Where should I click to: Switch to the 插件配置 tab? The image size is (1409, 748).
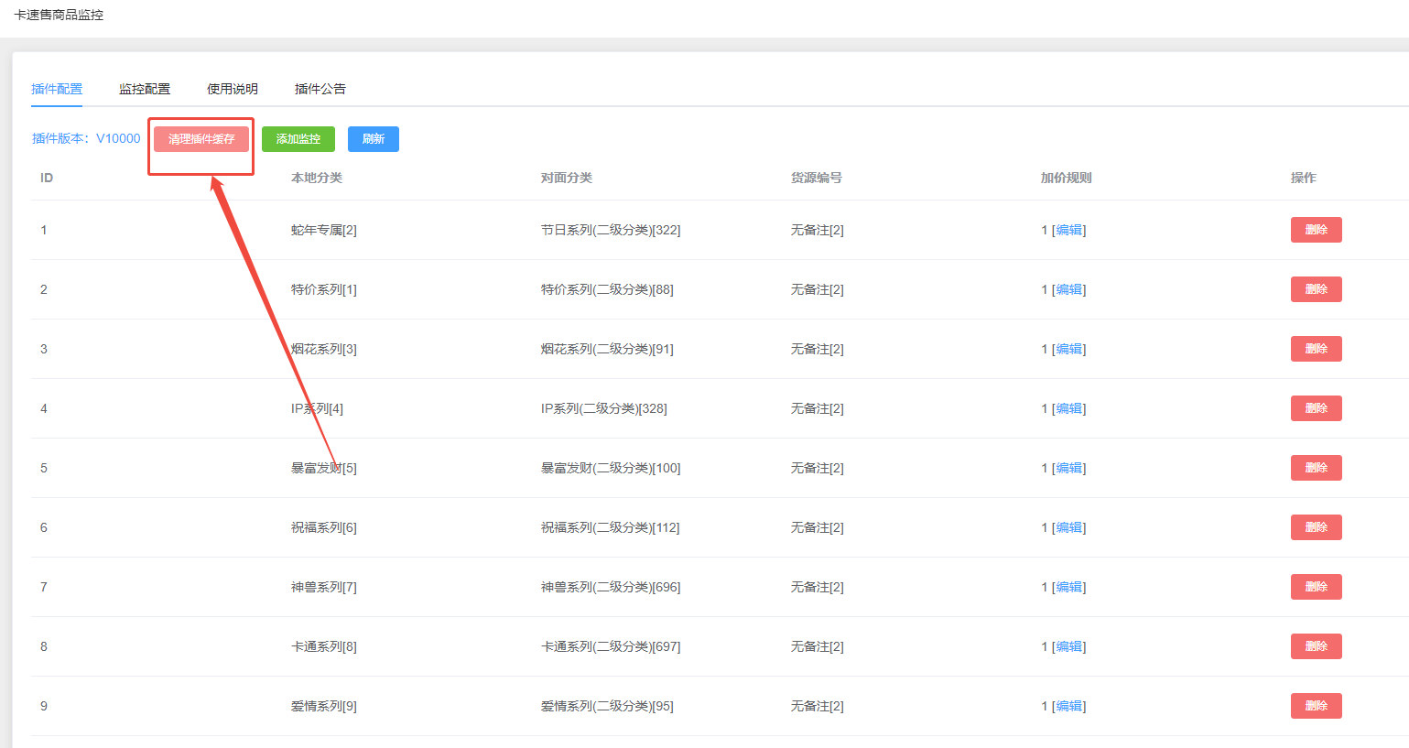[x=57, y=89]
